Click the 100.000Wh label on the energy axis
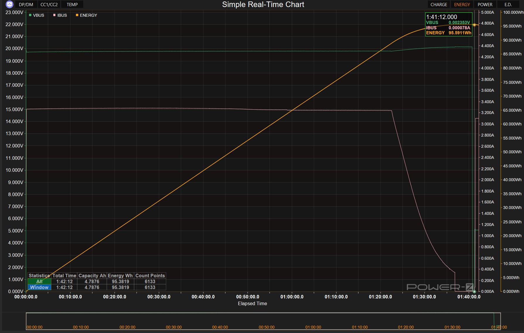 pos(513,12)
